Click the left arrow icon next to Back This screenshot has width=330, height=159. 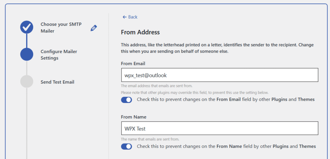pos(124,17)
